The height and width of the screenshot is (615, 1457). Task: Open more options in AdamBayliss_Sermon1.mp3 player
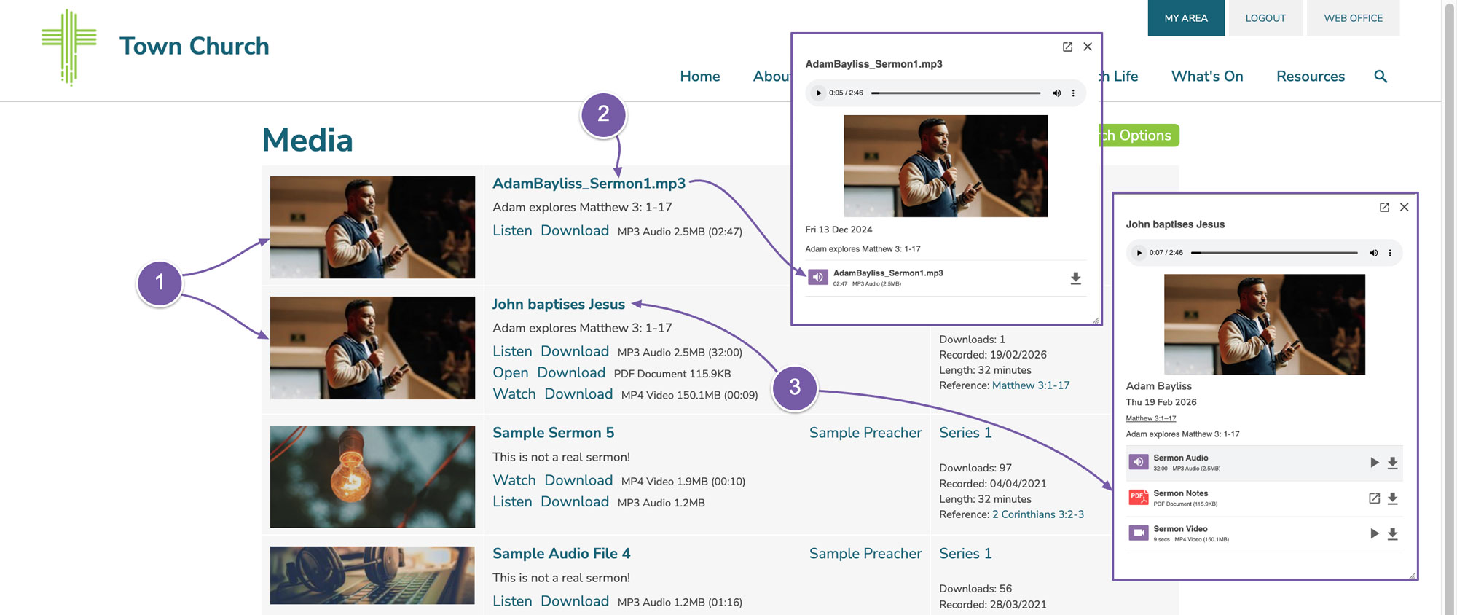point(1073,93)
